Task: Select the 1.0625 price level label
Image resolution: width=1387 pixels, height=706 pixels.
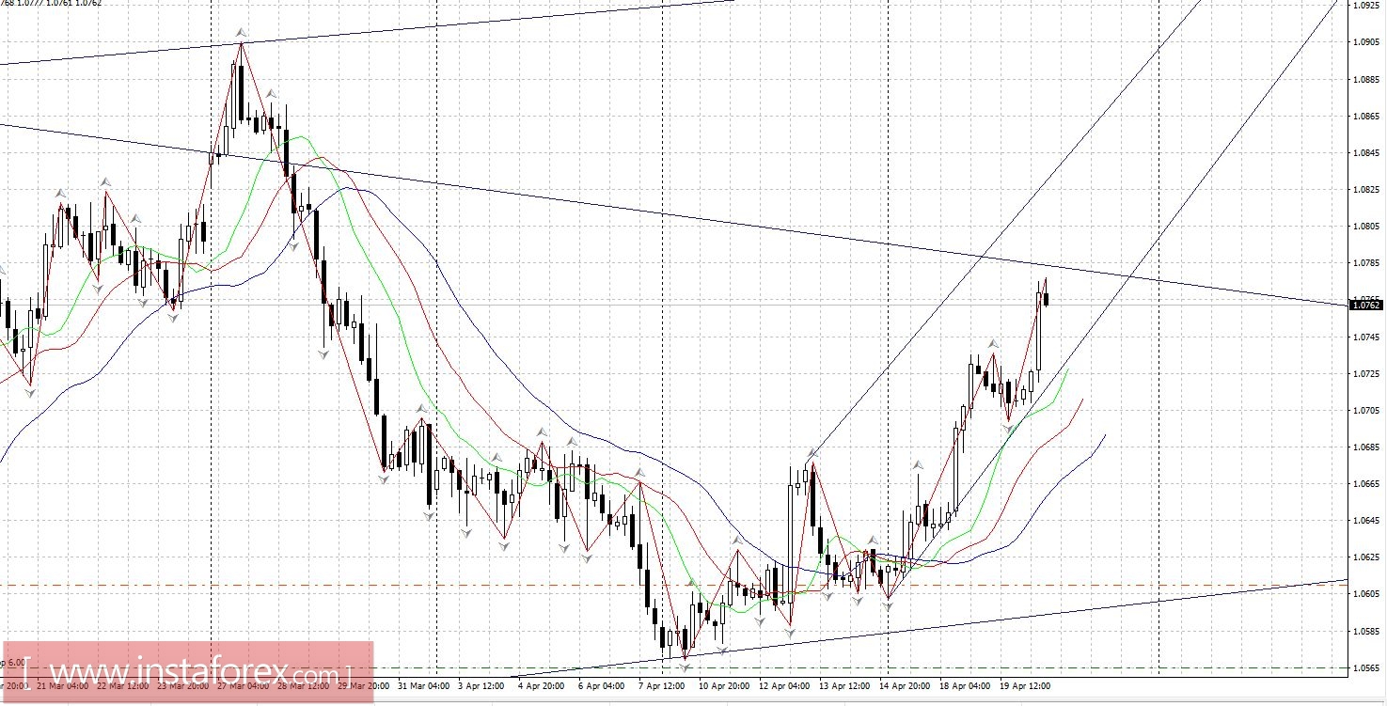Action: [x=1366, y=557]
